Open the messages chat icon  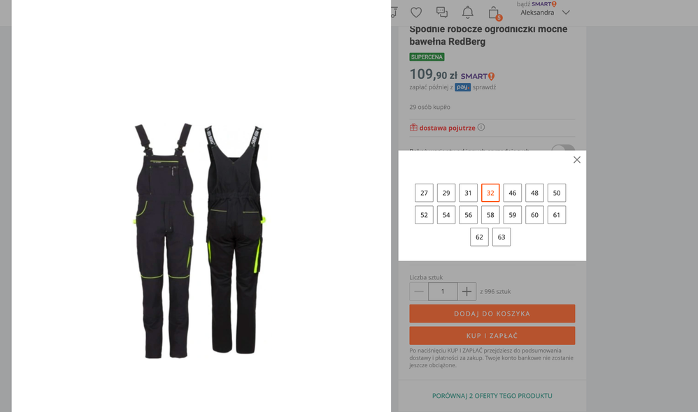[x=441, y=13]
